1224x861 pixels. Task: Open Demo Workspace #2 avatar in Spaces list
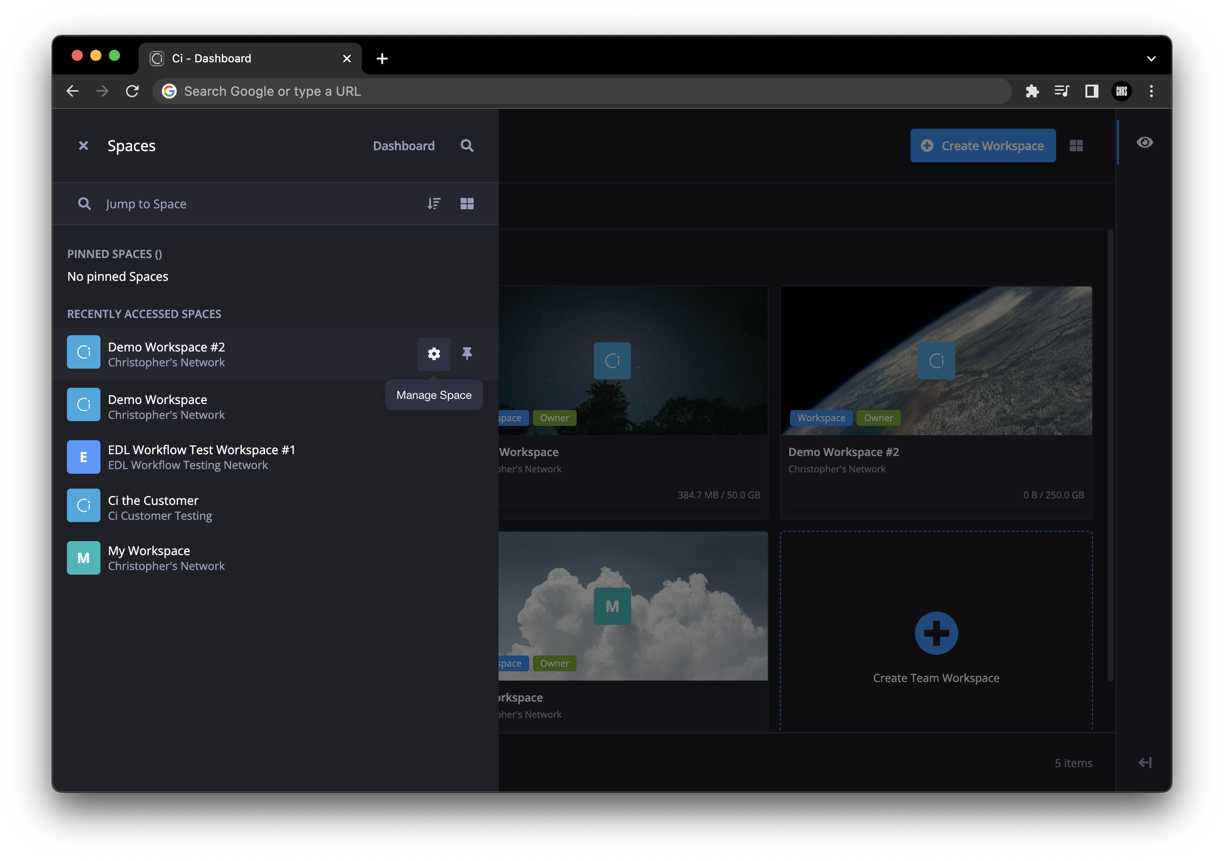[84, 351]
